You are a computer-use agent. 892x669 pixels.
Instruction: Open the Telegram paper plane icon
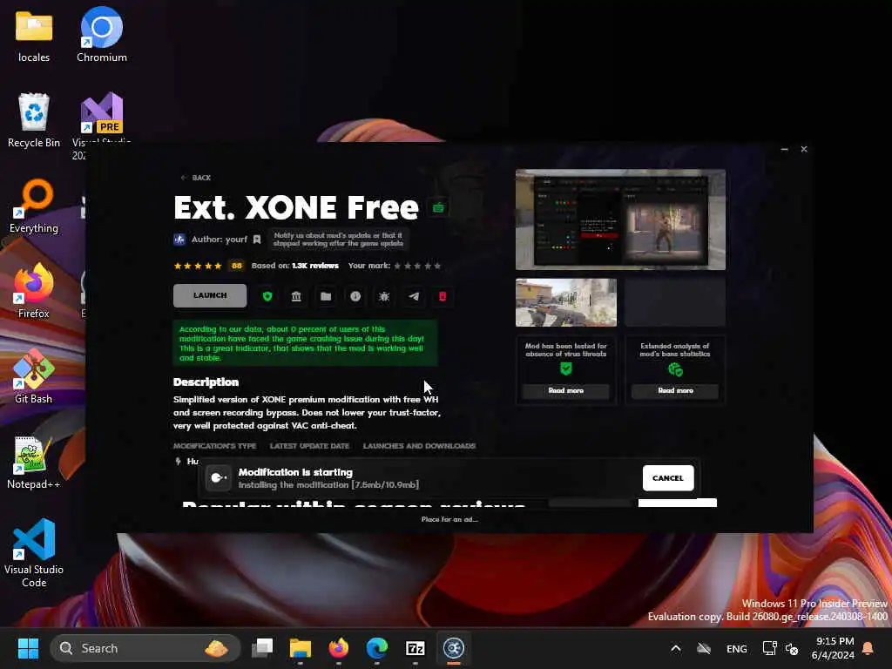pos(414,296)
